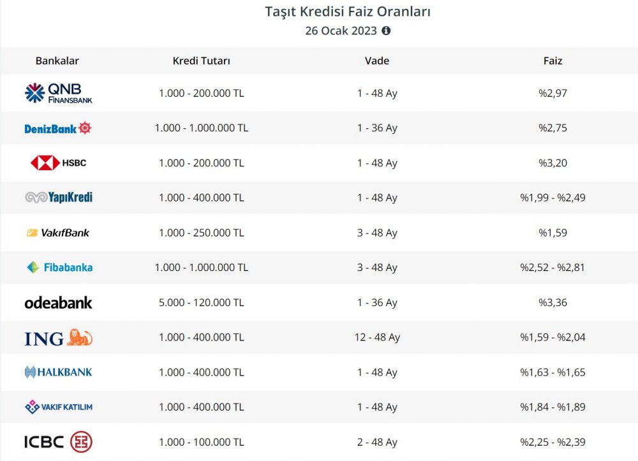
Task: Open the YapıKredi logo
Action: tap(59, 198)
